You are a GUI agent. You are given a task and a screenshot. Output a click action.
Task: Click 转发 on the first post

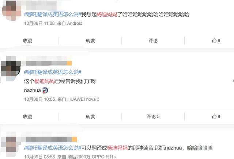click(x=90, y=40)
